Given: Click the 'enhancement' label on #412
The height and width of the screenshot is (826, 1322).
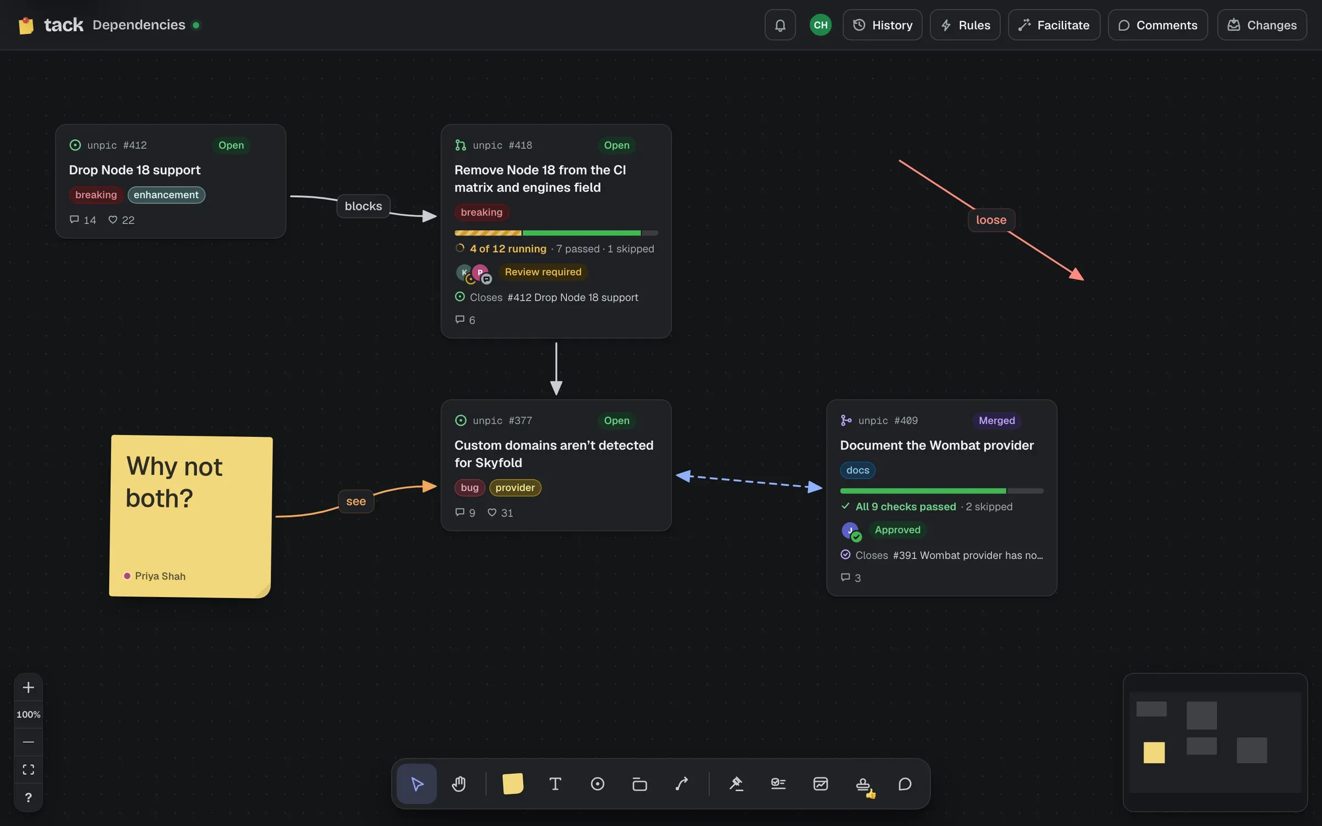Looking at the screenshot, I should coord(166,194).
